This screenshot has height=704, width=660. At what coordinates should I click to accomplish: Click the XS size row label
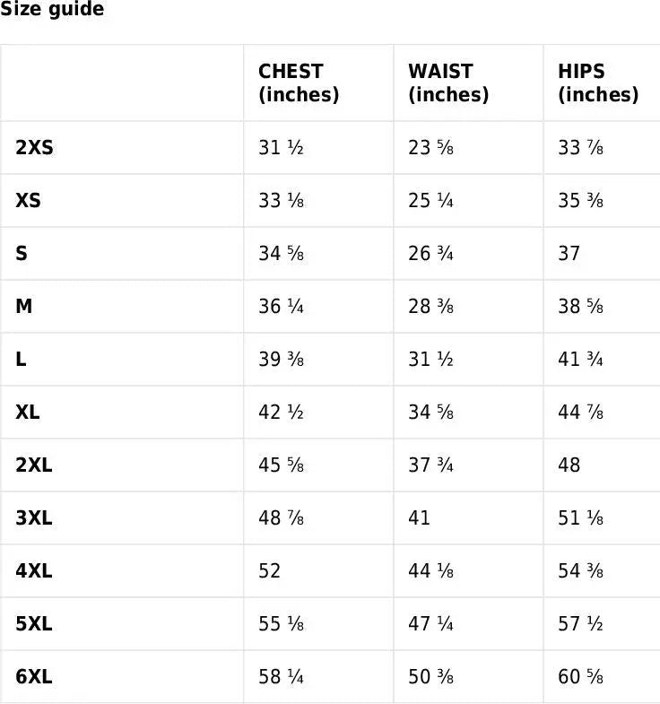click(28, 201)
